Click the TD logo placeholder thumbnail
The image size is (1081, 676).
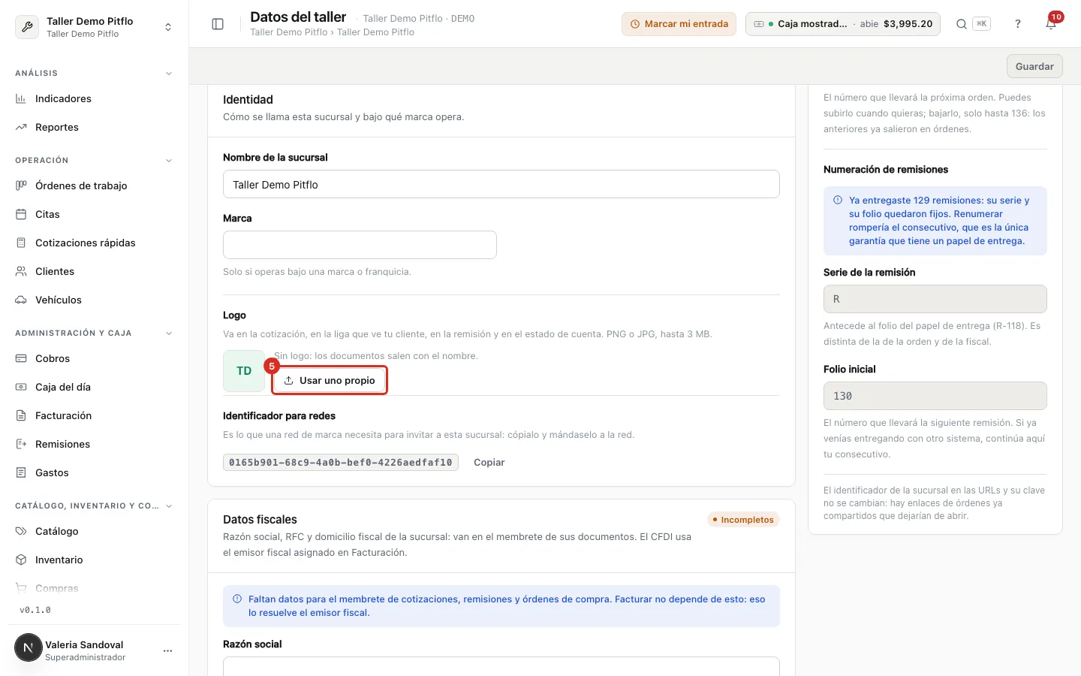244,371
